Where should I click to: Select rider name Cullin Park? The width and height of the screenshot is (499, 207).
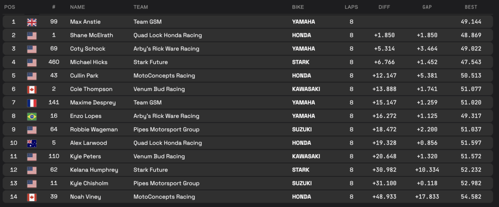84,76
